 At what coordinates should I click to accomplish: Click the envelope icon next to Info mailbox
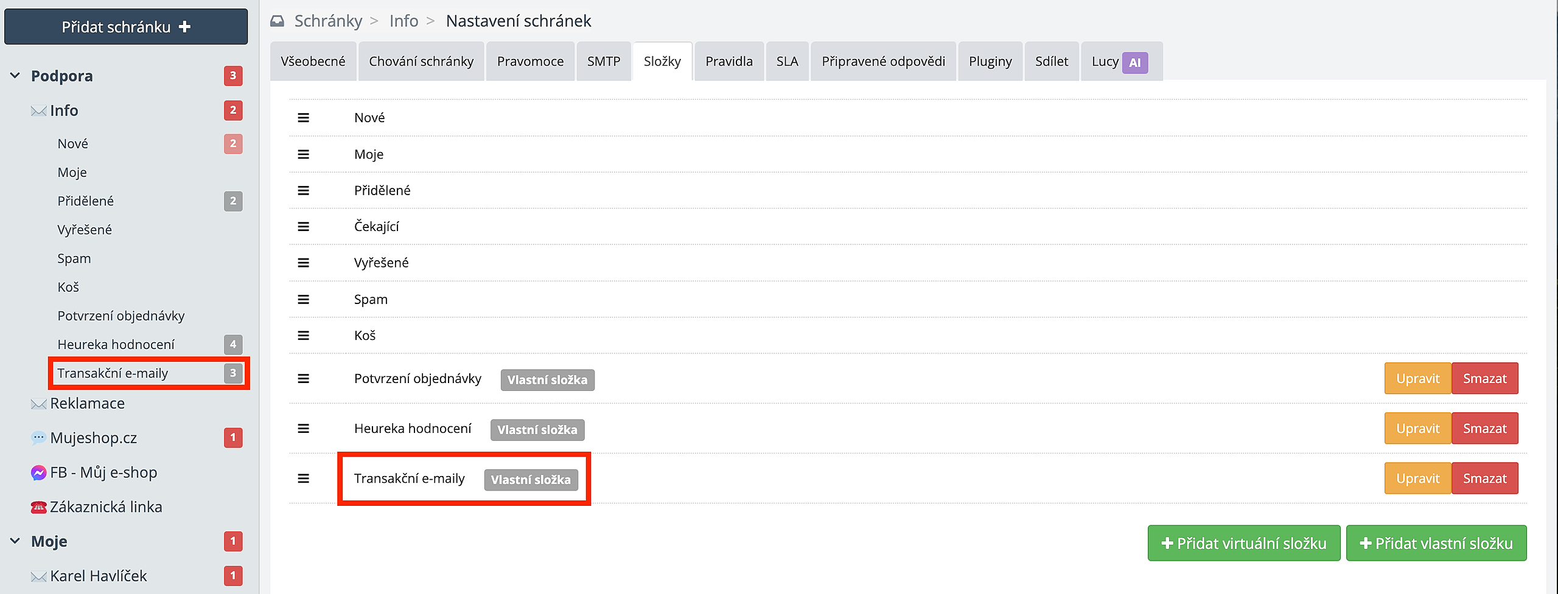[38, 111]
